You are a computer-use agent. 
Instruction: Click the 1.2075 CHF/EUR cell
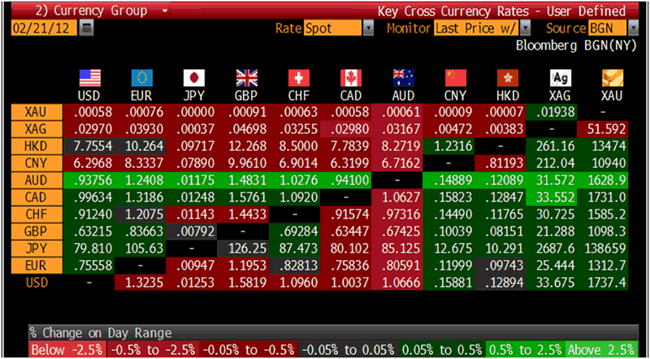[x=141, y=214]
